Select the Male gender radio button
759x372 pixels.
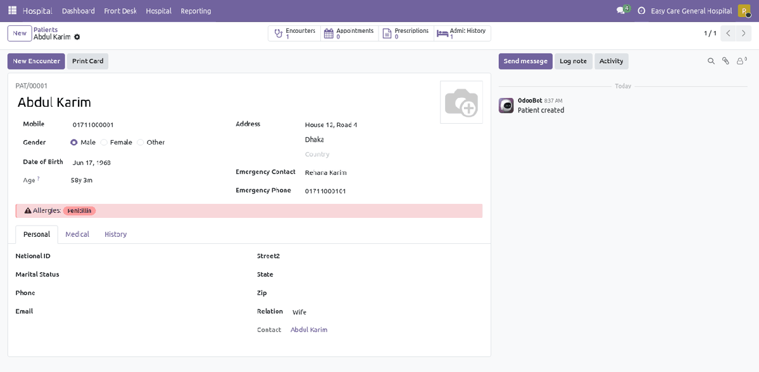[x=73, y=142]
